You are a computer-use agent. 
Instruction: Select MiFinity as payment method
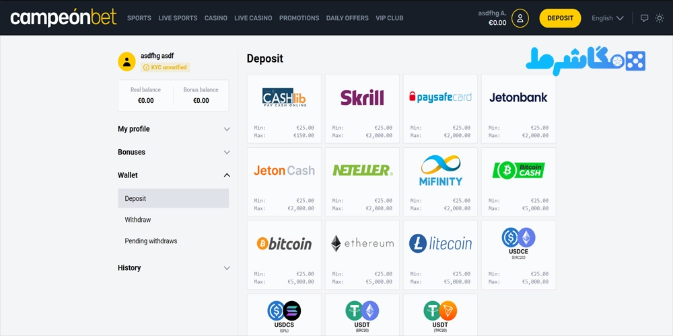[440, 181]
